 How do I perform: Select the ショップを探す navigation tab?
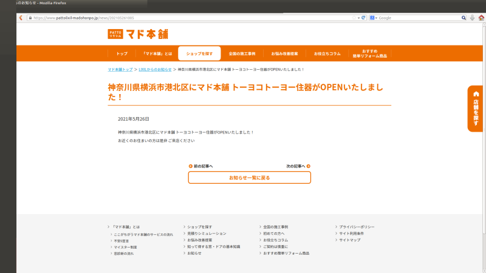199,53
